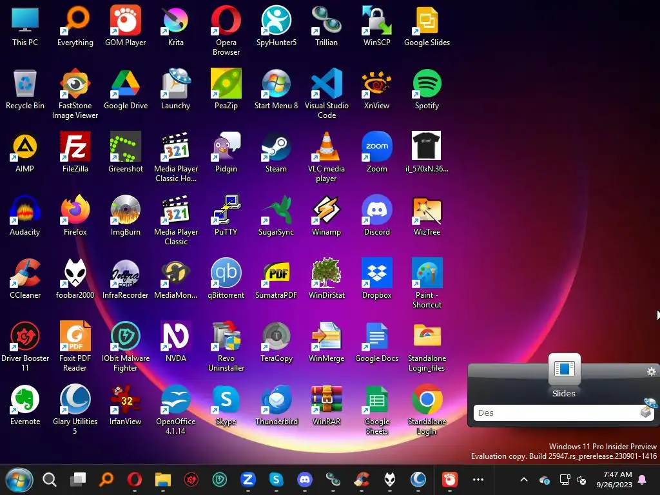The image size is (660, 495).
Task: Open the notifications bell icon
Action: coord(643,480)
